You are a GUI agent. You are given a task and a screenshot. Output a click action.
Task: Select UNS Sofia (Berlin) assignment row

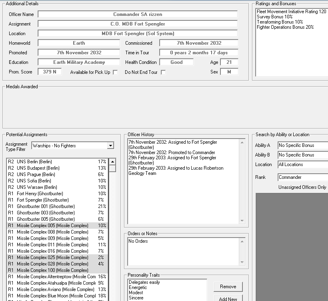coord(58,181)
